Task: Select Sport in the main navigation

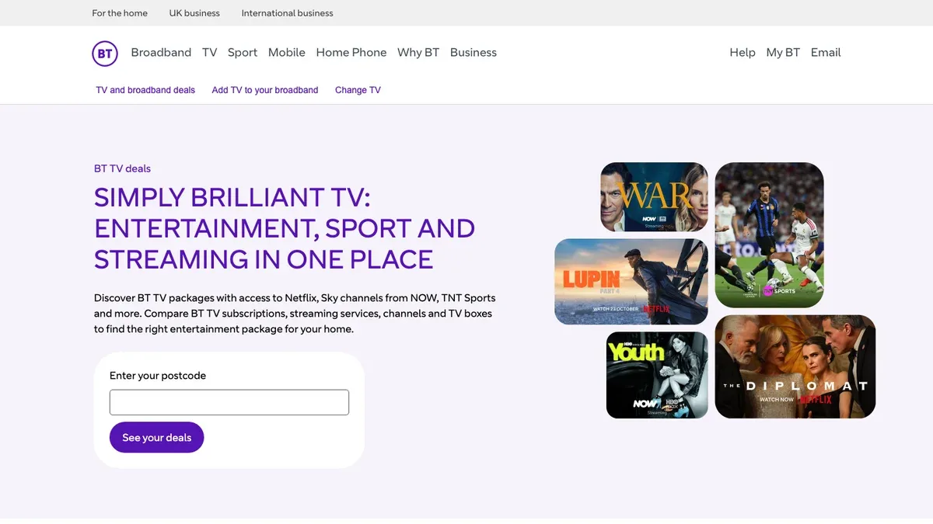Action: coord(243,53)
